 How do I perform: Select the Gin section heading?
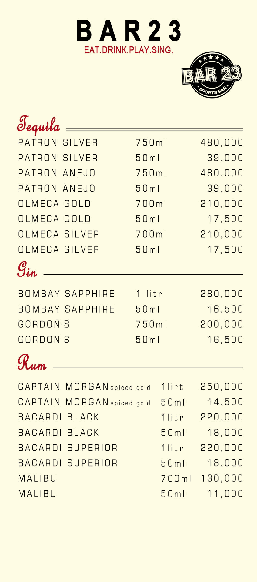click(27, 270)
